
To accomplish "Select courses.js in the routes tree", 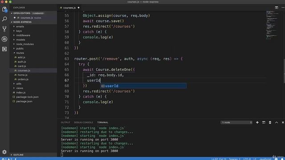I will coord(24,71).
